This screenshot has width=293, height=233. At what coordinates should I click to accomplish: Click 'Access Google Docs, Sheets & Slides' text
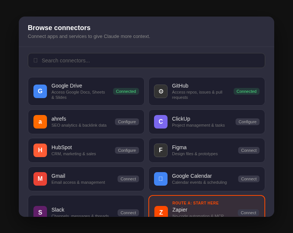[78, 95]
